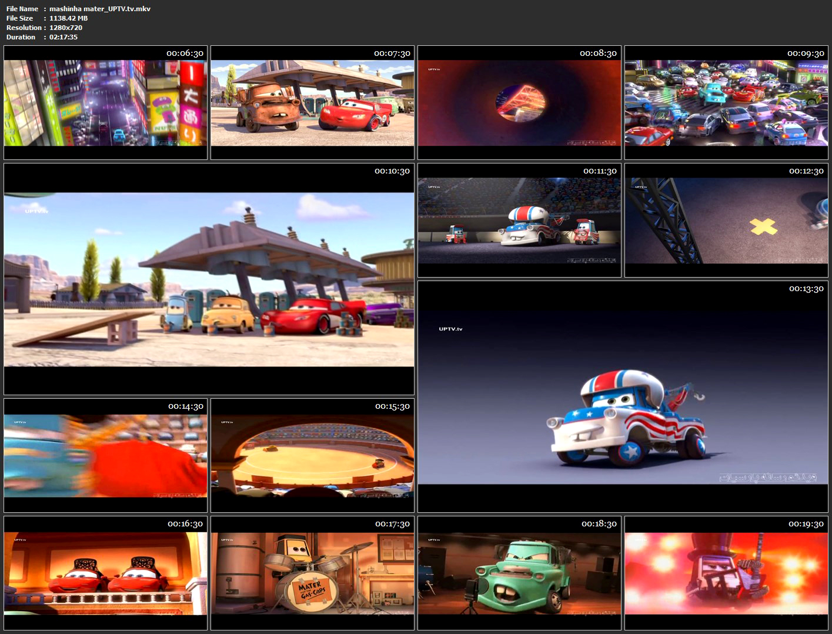Click the duration value '02:17:35'
Viewport: 832px width, 634px height.
coord(64,37)
